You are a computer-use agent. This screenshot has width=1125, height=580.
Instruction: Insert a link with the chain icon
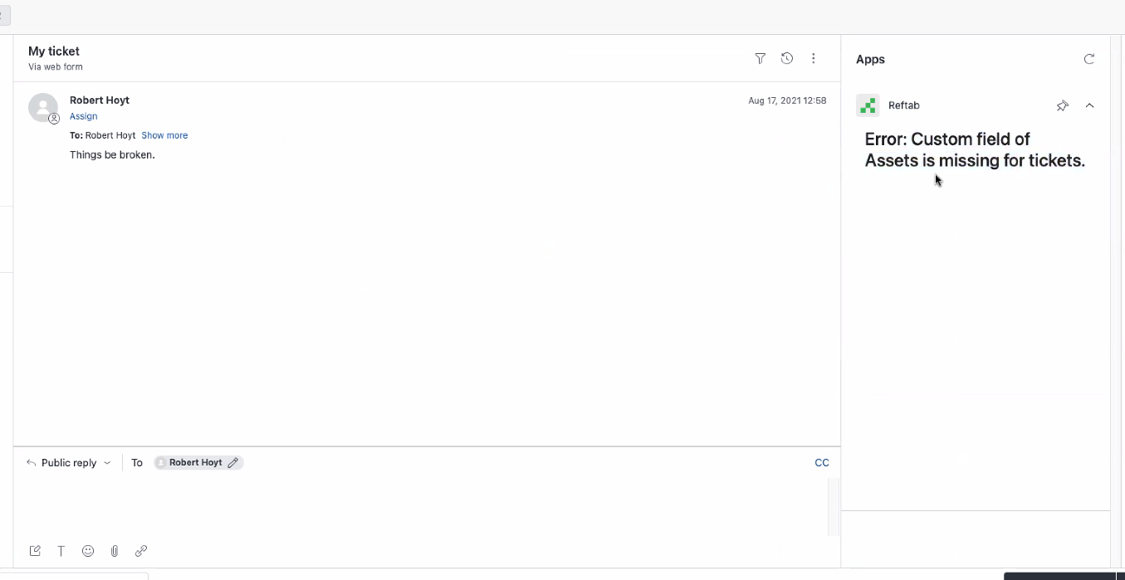tap(141, 551)
